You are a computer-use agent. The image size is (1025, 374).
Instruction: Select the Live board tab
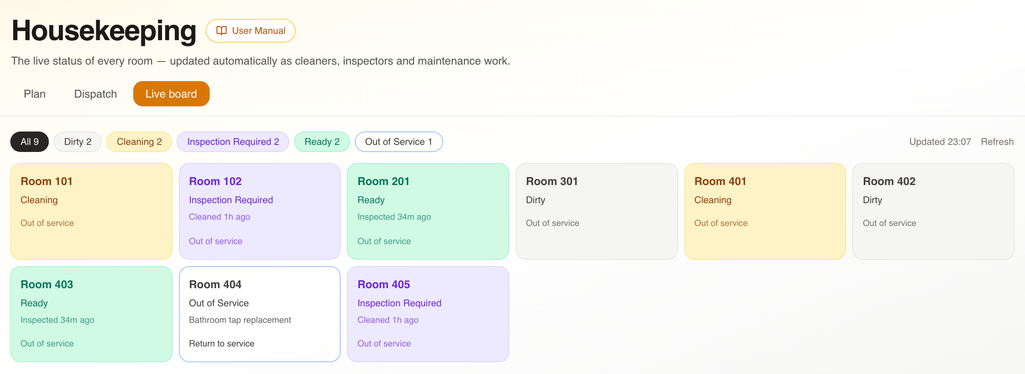coord(171,94)
